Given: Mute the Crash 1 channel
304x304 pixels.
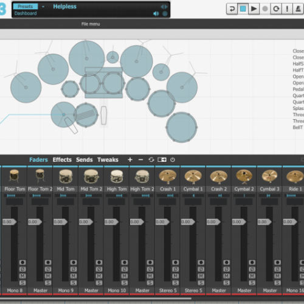Looking at the screenshot, I should pyautogui.click(x=176, y=276).
